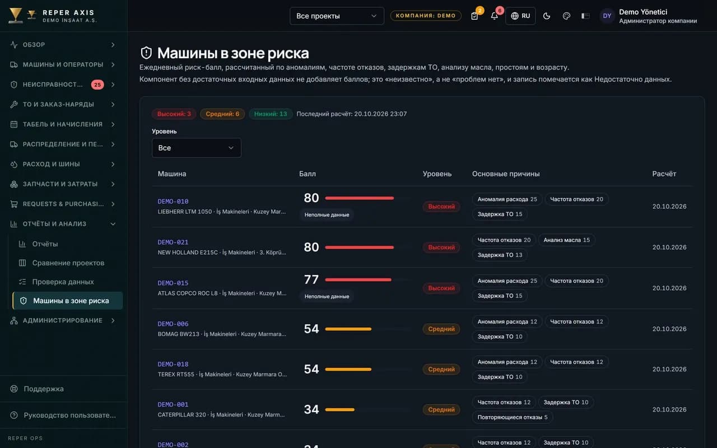This screenshot has width=717, height=448.
Task: Click the Руководство пользователя help icon
Action: (x=14, y=416)
